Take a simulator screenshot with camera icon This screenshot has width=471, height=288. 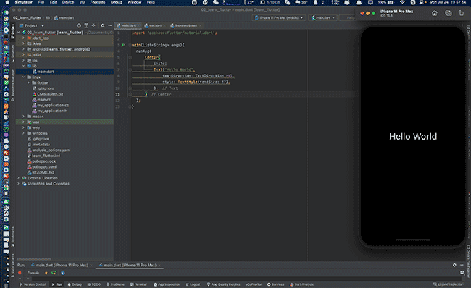coord(448,13)
